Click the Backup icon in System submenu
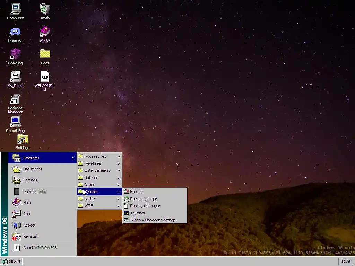This screenshot has width=355, height=266. tap(127, 192)
